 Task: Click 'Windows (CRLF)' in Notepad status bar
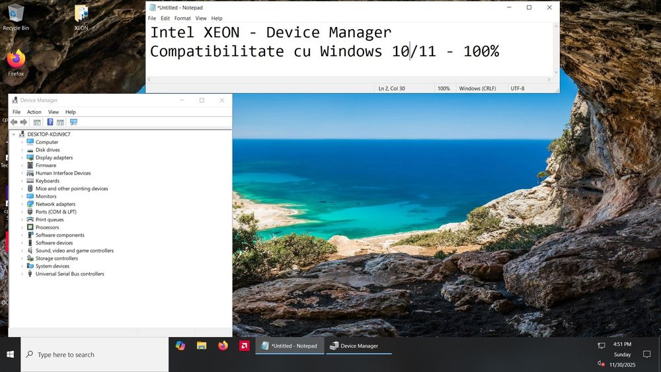(477, 89)
